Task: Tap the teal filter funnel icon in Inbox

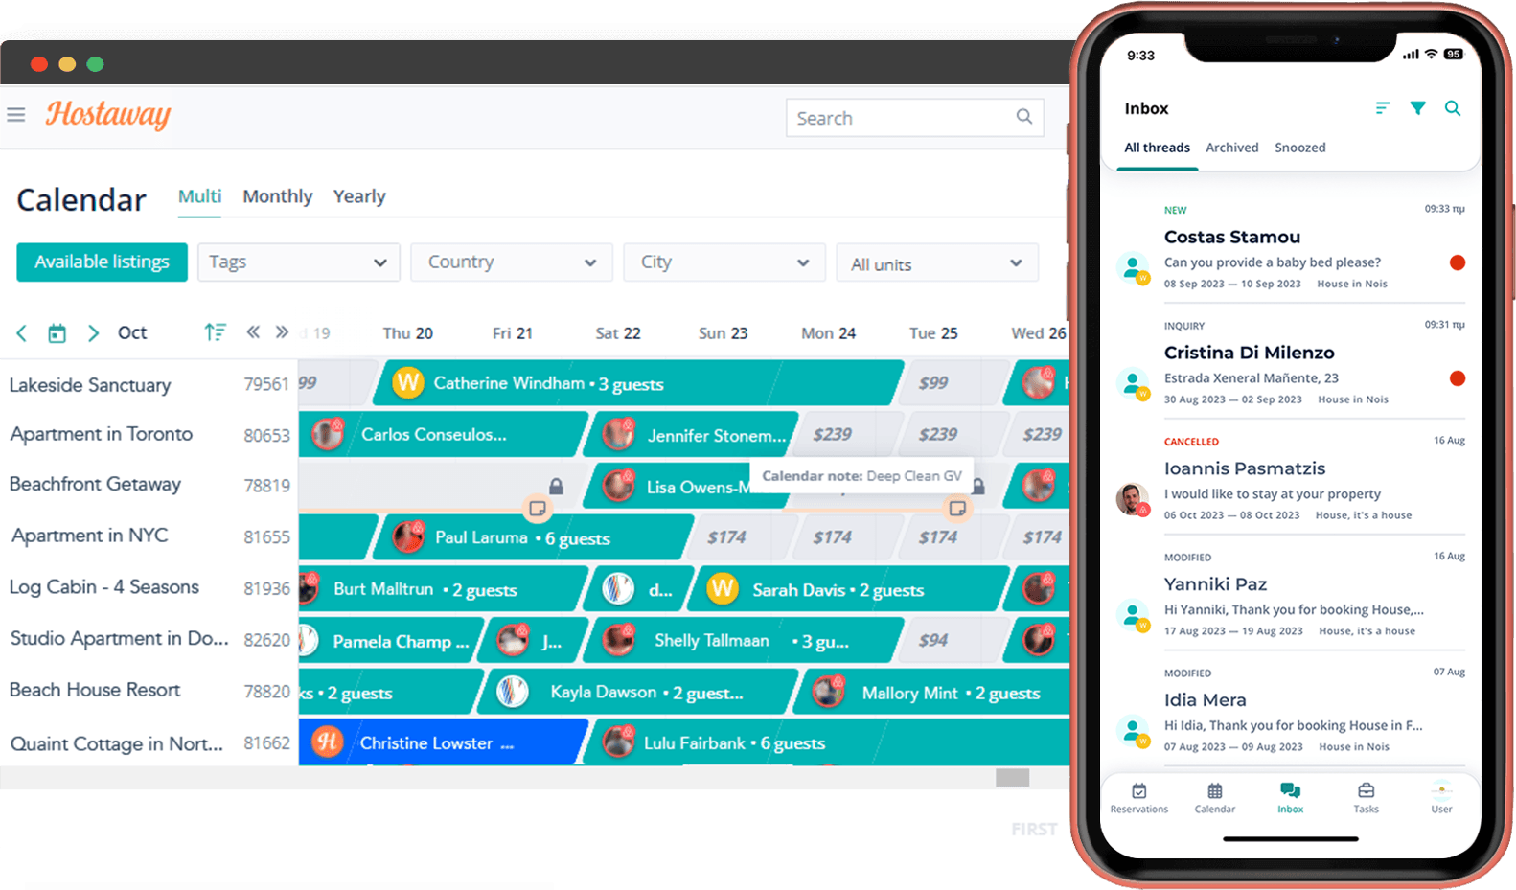Action: pos(1417,108)
